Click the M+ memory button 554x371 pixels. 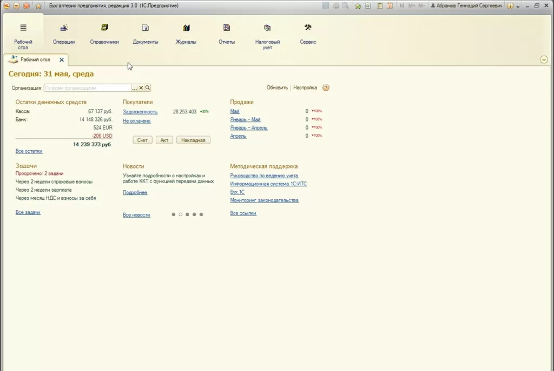[412, 5]
